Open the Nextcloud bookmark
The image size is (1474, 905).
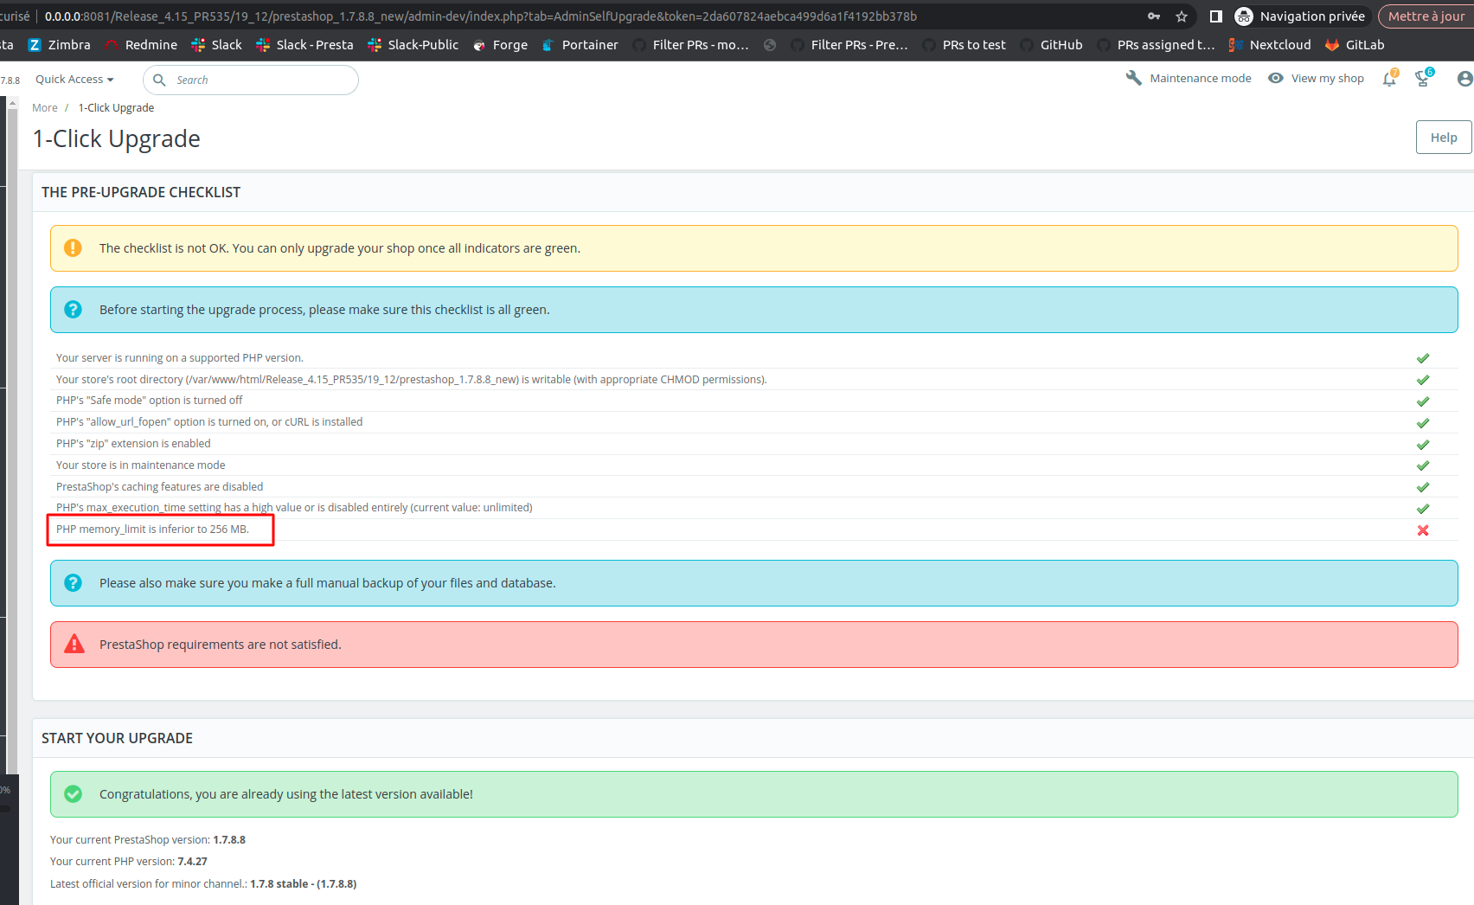[x=1270, y=45]
